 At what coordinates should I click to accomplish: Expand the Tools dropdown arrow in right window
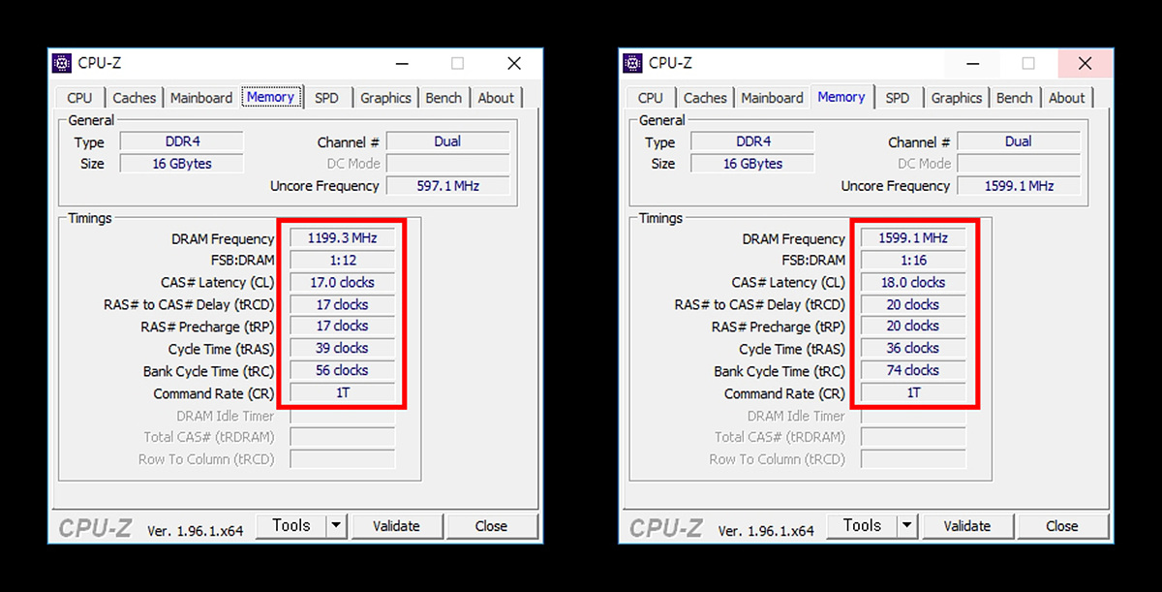point(907,526)
